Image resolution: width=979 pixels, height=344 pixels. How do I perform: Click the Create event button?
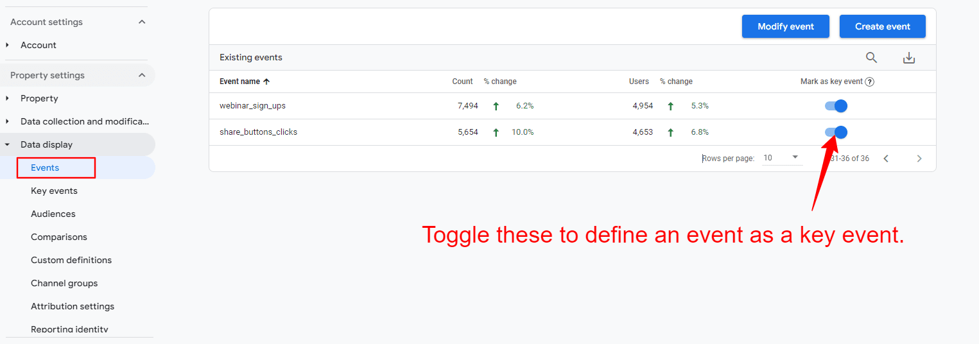pos(883,26)
